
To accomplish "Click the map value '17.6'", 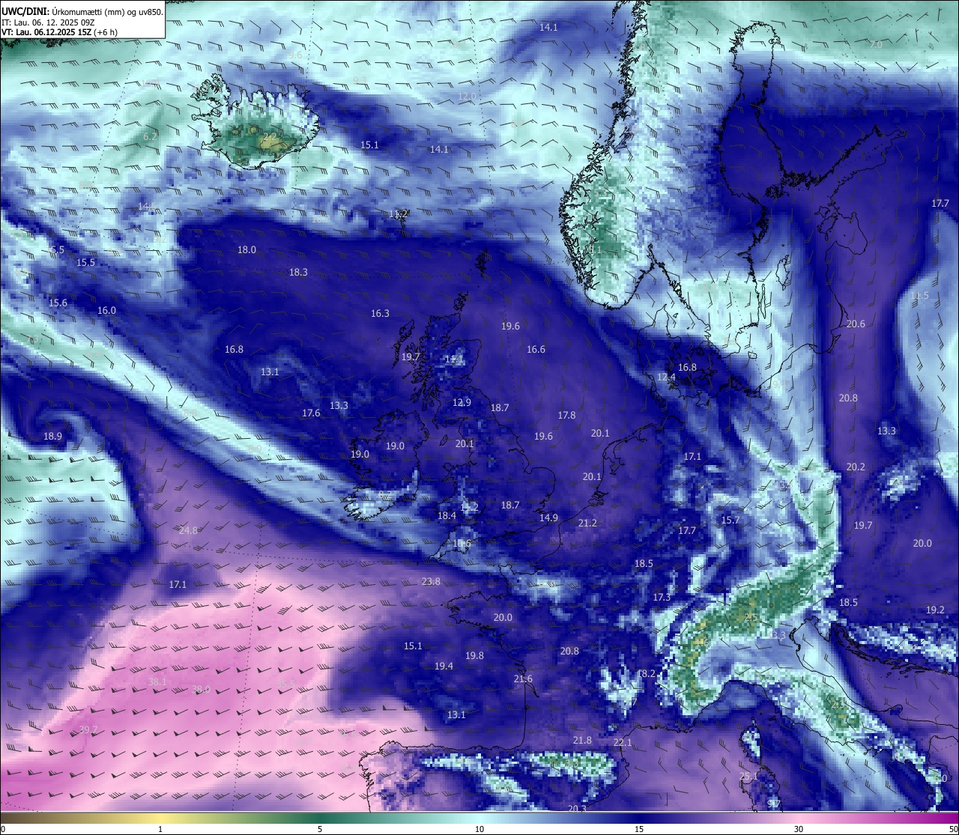I will point(311,413).
